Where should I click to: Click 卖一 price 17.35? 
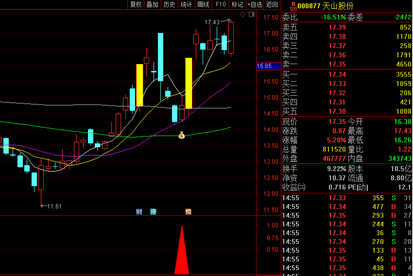tap(337, 64)
